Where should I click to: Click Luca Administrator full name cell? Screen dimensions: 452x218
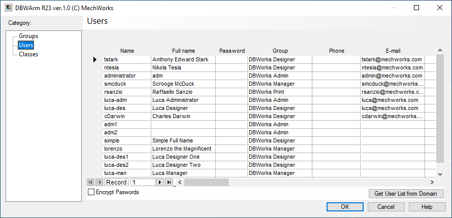(183, 100)
